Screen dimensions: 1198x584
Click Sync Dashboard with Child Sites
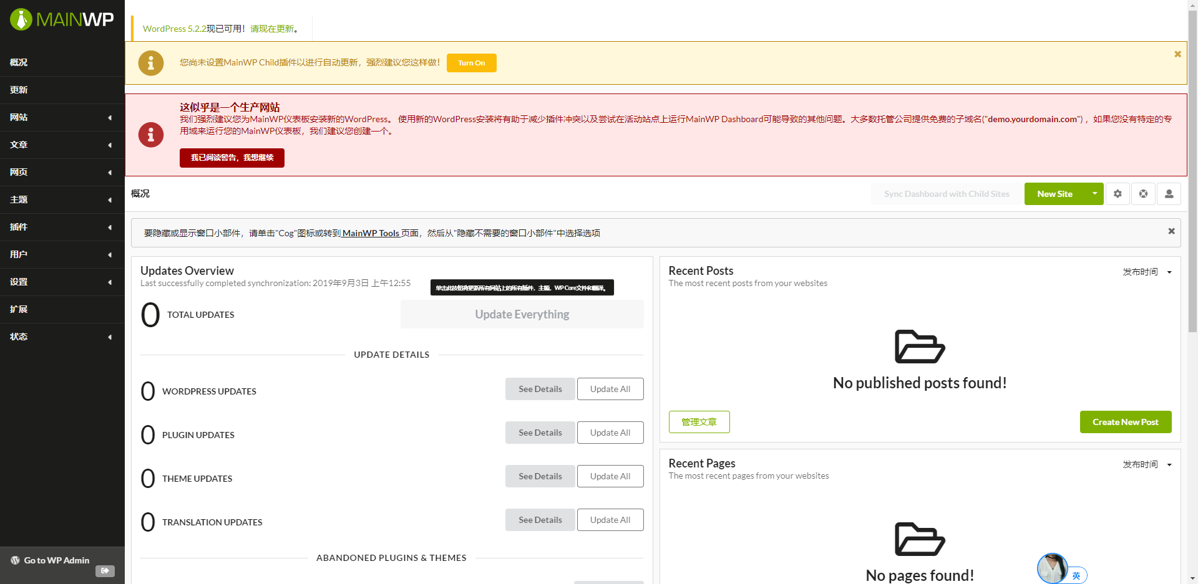click(x=946, y=194)
